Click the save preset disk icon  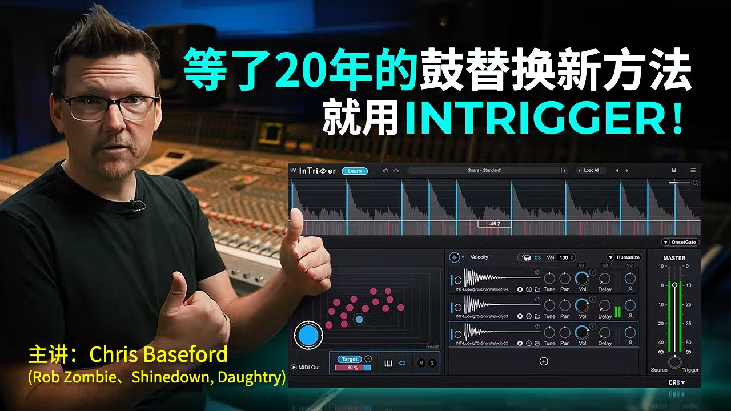tap(674, 170)
